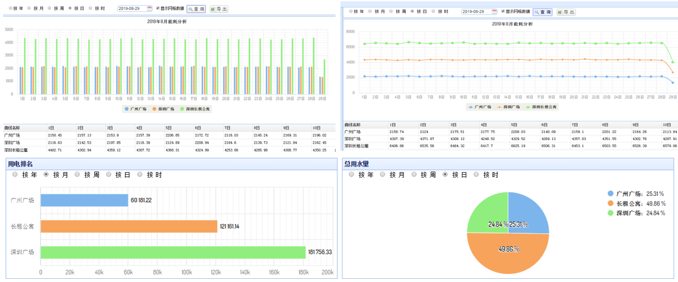Open calendar picker in bar chart panel

point(149,9)
